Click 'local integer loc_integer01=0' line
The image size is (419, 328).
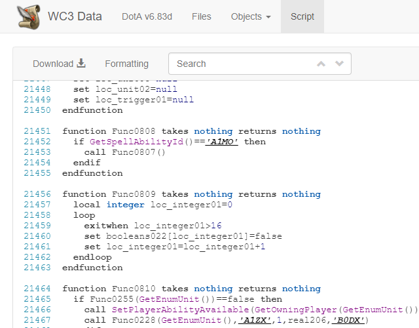coord(153,205)
